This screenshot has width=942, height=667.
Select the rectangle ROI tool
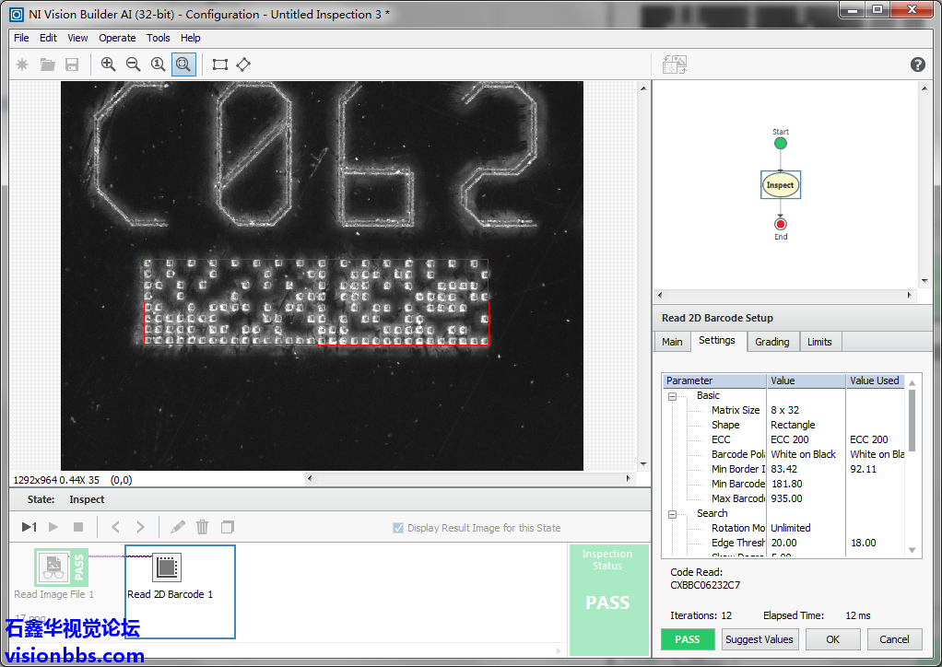220,64
